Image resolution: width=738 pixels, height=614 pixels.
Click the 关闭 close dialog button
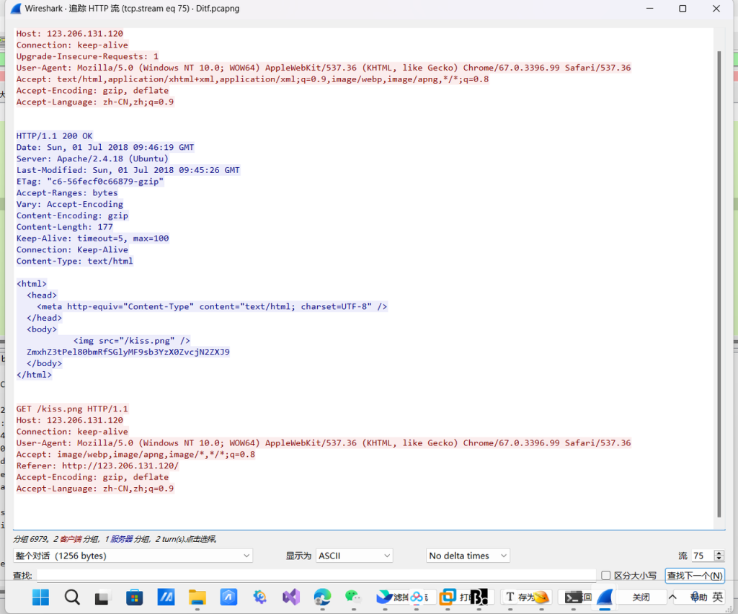[x=641, y=597]
